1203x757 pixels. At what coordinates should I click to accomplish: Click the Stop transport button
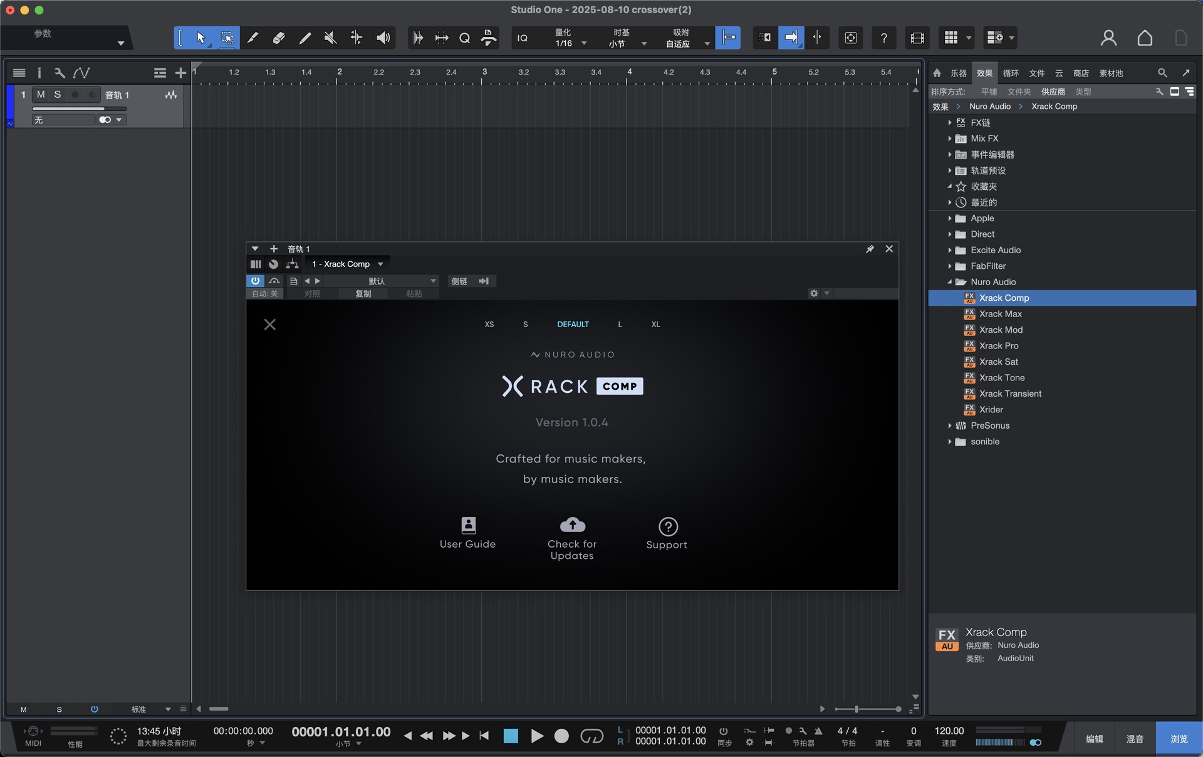(x=511, y=736)
